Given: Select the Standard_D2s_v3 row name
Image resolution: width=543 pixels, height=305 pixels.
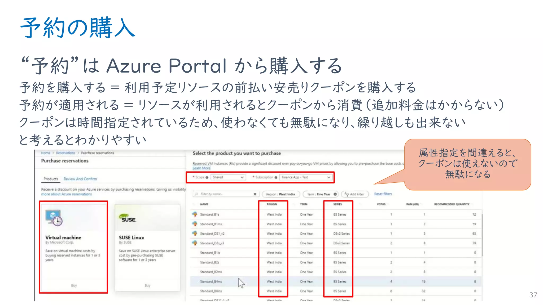Looking at the screenshot, I should click(x=212, y=243).
